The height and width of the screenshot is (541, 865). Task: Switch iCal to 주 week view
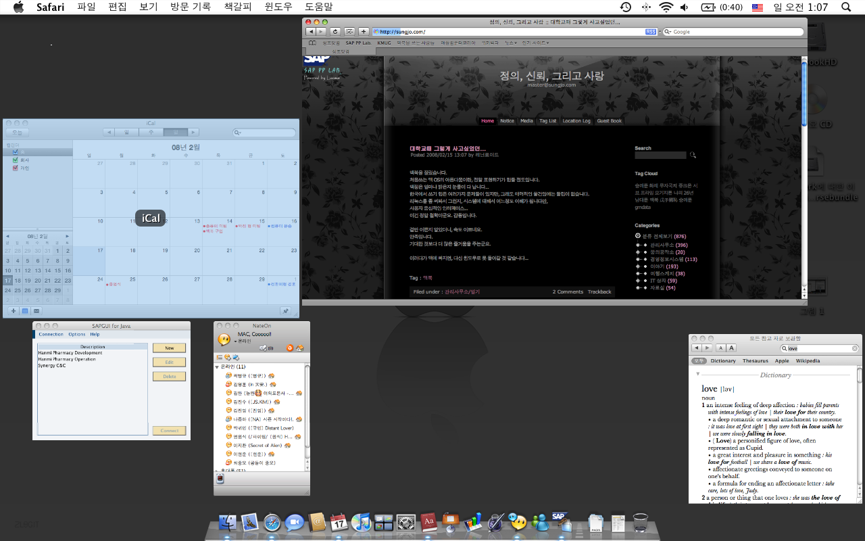click(151, 133)
